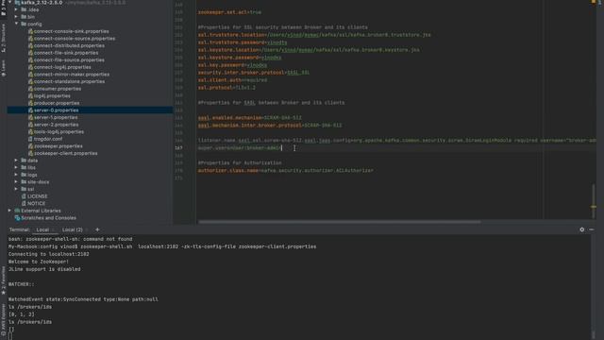604x340 pixels.
Task: Expand External Libraries node
Action: [9, 211]
